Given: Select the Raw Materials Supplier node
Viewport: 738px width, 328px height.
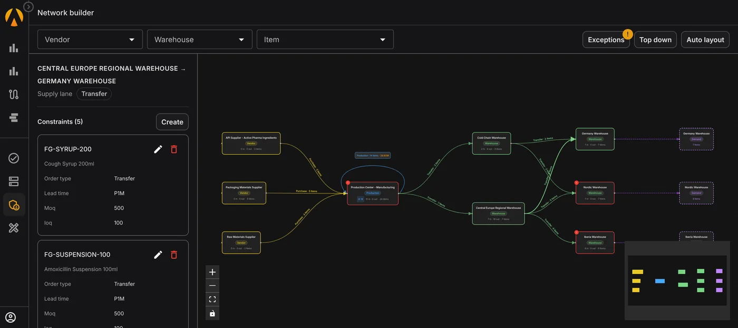Looking at the screenshot, I should [x=241, y=243].
